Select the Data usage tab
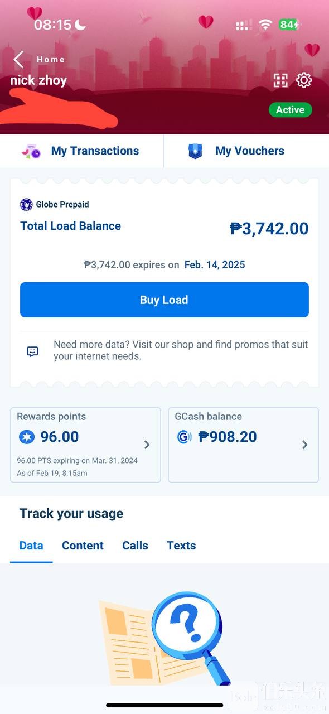This screenshot has height=714, width=329. [31, 546]
